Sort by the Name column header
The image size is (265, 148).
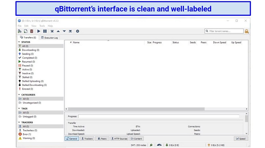[x=108, y=43]
